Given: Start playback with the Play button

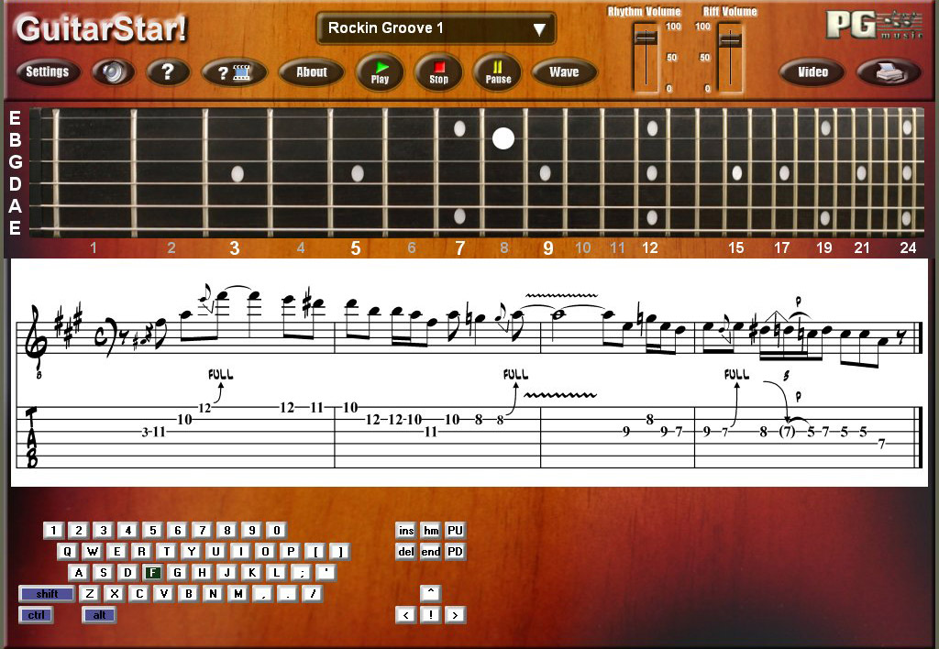Looking at the screenshot, I should coord(380,71).
